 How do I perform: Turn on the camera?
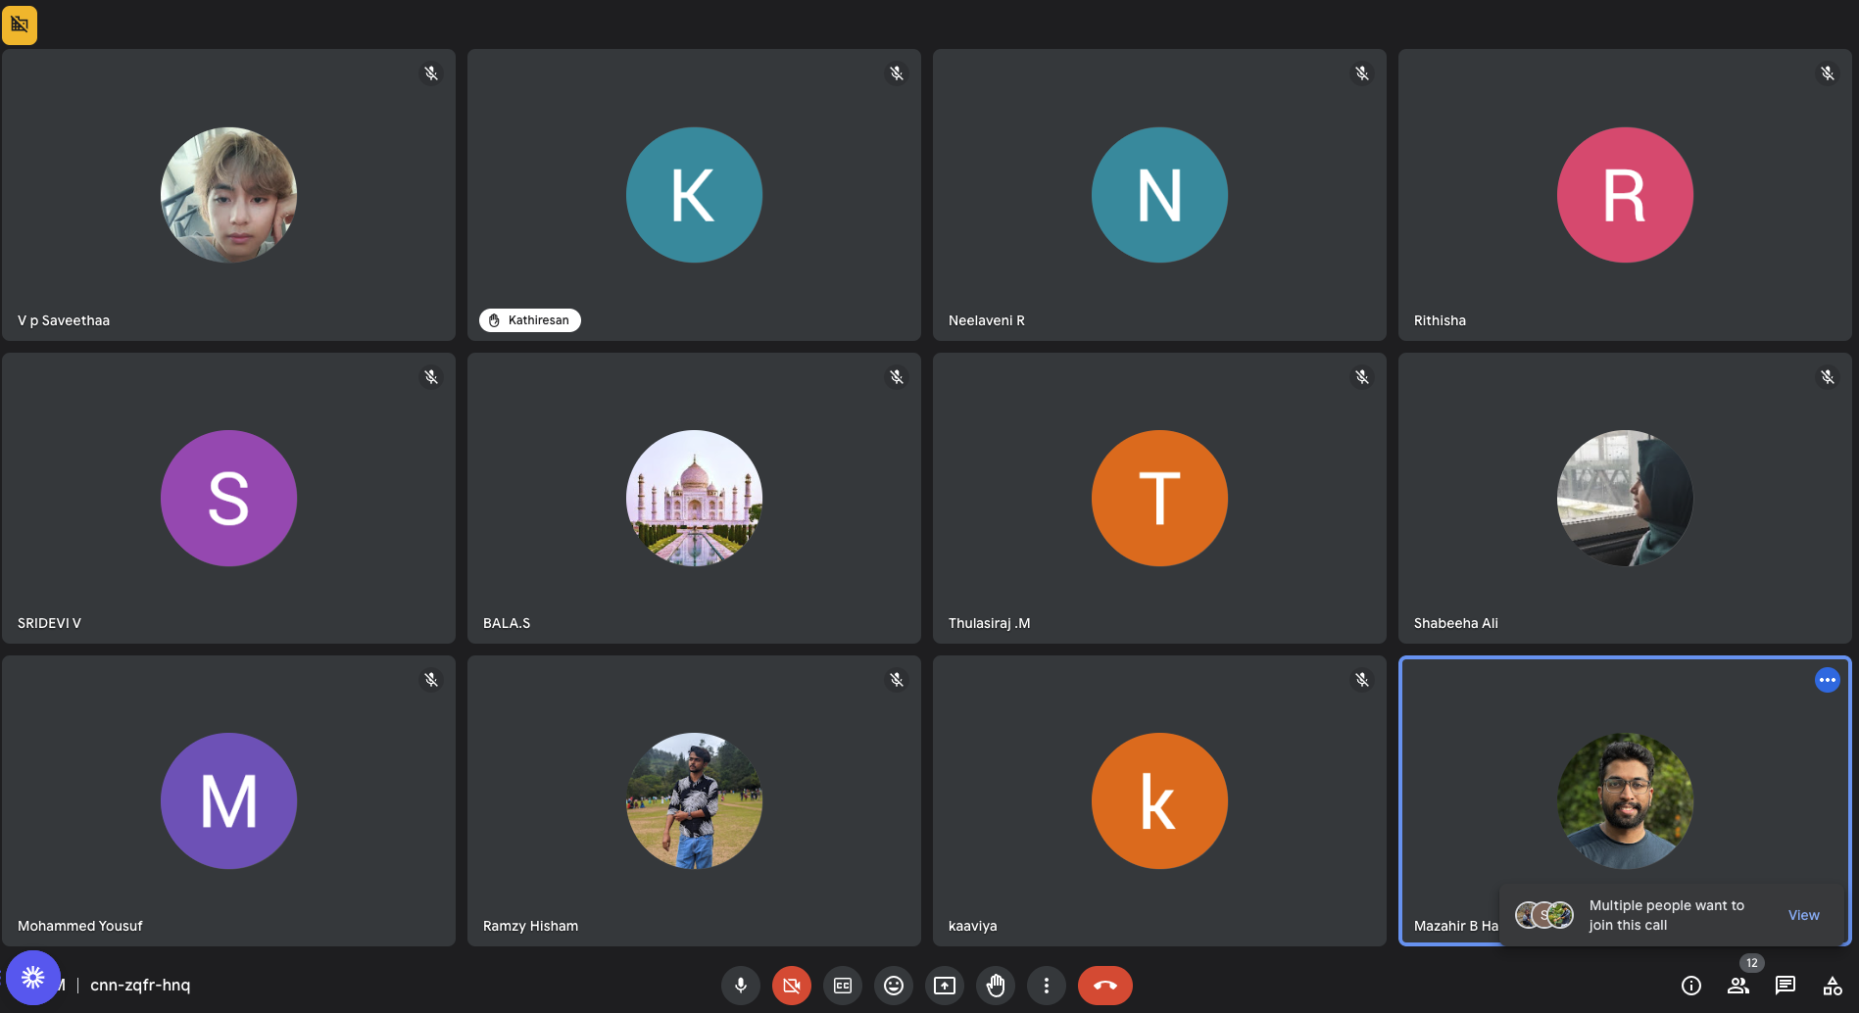[x=792, y=986]
